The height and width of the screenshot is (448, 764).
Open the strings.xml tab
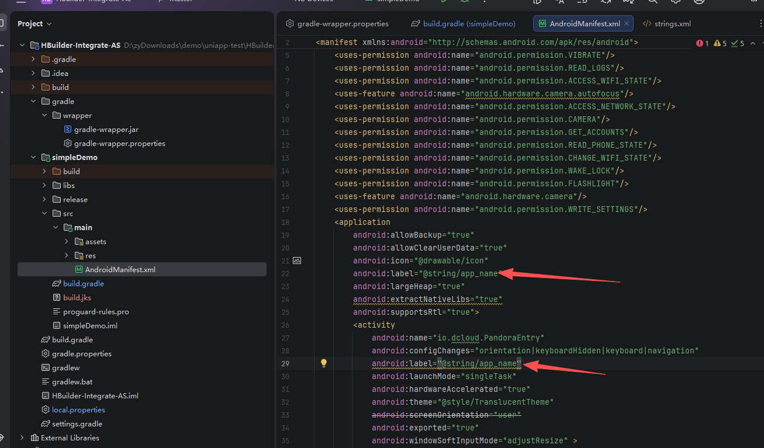coord(666,23)
